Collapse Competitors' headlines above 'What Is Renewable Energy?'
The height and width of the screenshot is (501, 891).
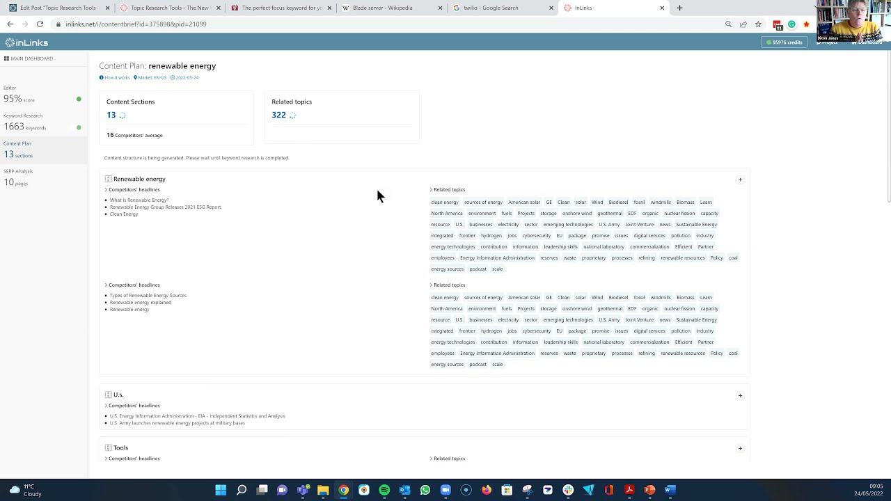pos(132,189)
